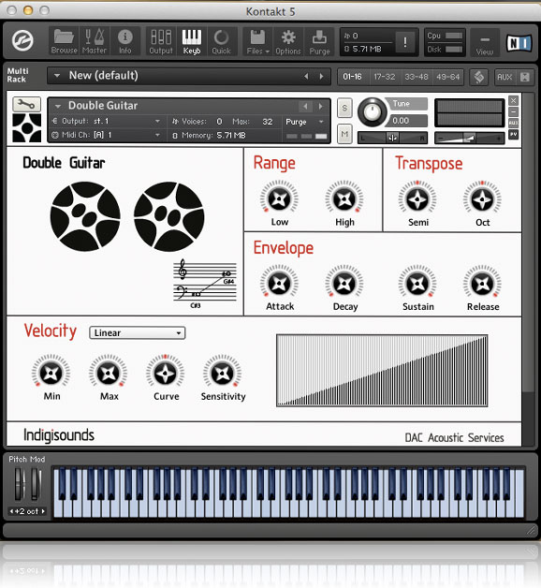
Task: Open the Midi Ch [A] 1 dropdown
Action: tap(107, 135)
